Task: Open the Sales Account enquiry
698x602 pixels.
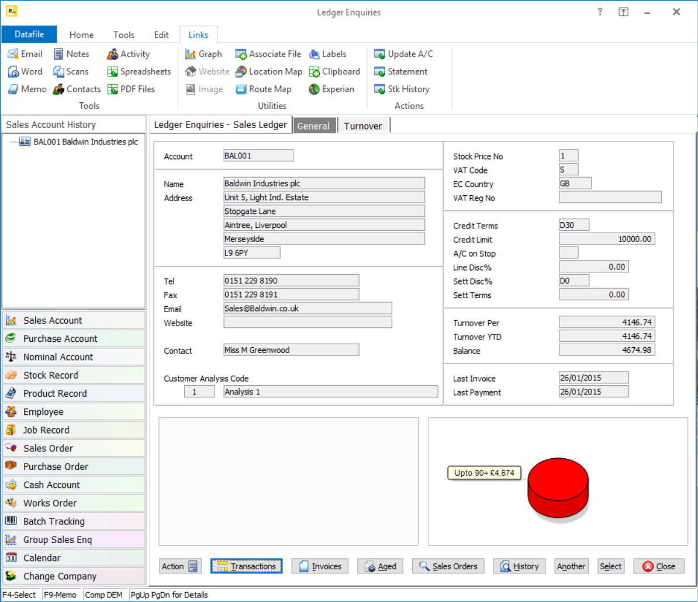Action: [74, 320]
